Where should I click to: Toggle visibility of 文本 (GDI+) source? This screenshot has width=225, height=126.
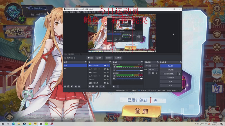[x=105, y=66]
